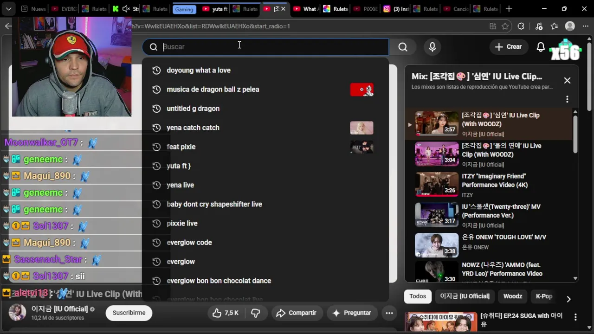Choose 'everglow code' suggestion
This screenshot has width=594, height=334.
click(265, 243)
